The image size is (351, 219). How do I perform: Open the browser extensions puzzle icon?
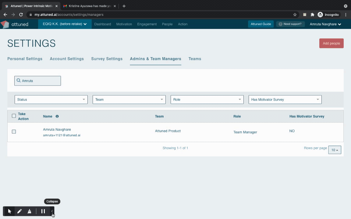coord(312,15)
